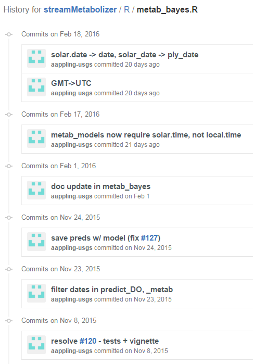Image resolution: width=253 pixels, height=364 pixels.
Task: Open 'doc update in metab_bayes' commit
Action: point(101,186)
